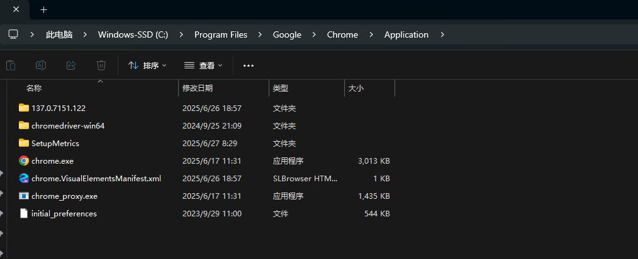Viewport: 638px width, 259px height.
Task: Click the This PC monitor icon in address bar
Action: coord(13,34)
